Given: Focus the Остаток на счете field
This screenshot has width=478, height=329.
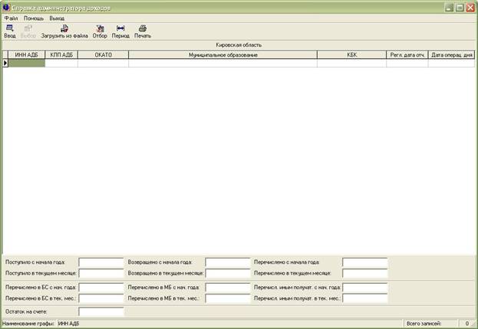Looking at the screenshot, I should (101, 312).
